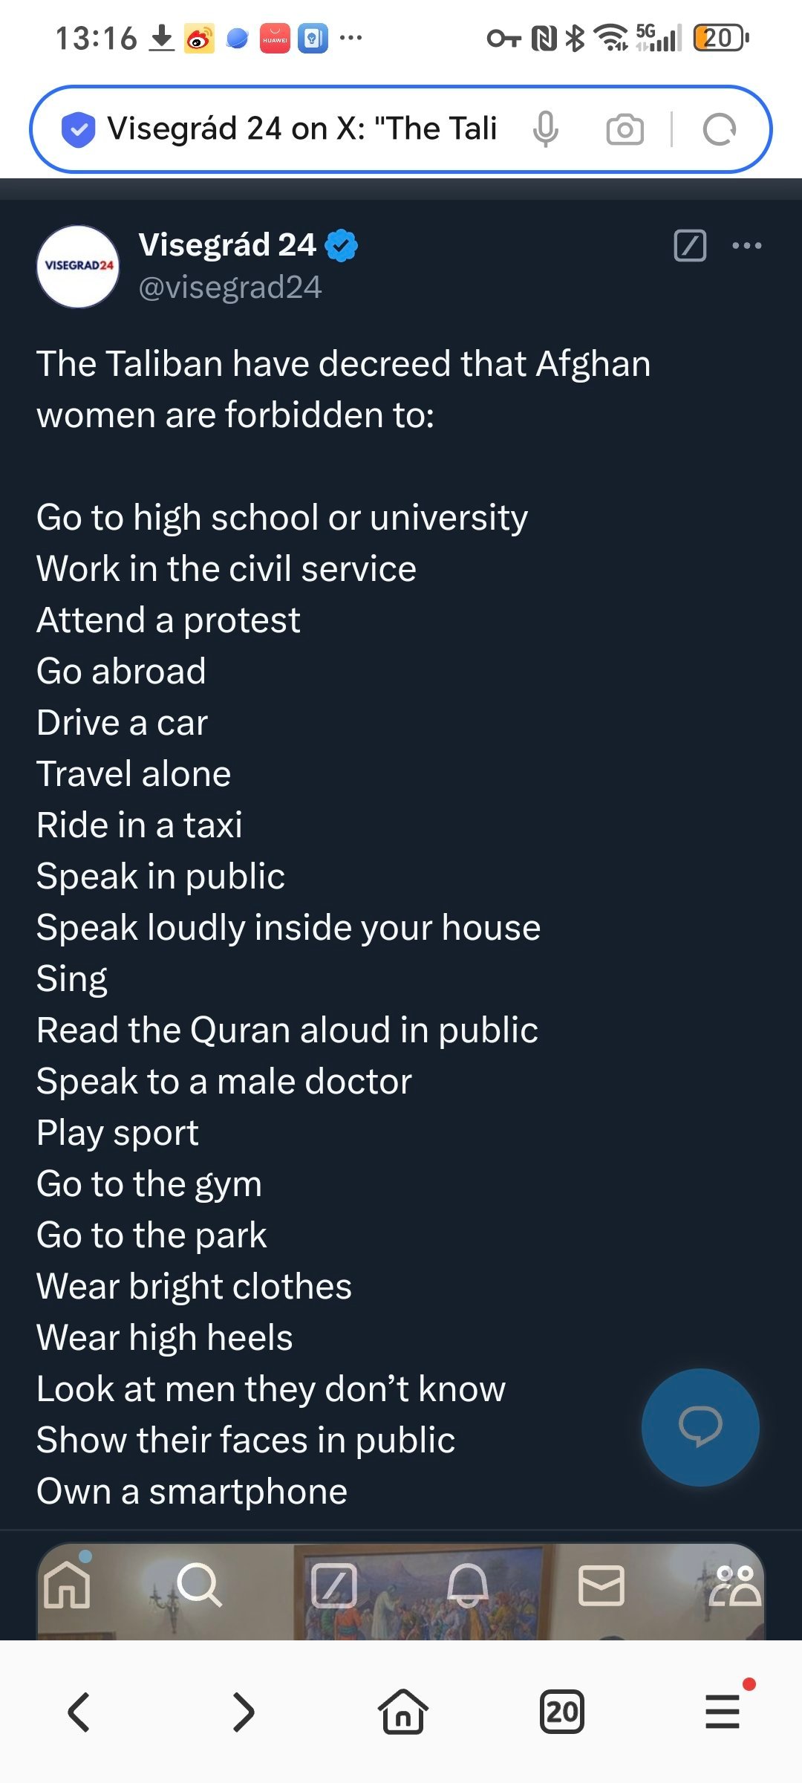
Task: Open browser hamburger menu with red dot
Action: (723, 1710)
